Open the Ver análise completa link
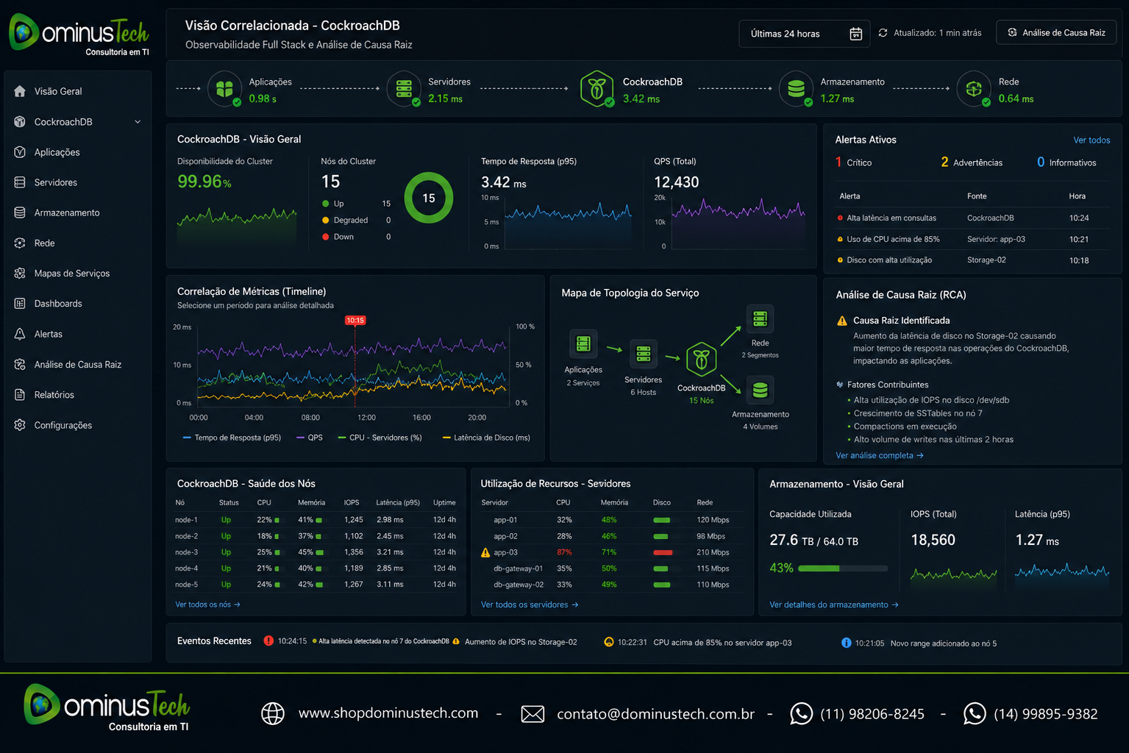The width and height of the screenshot is (1129, 753). (x=880, y=455)
